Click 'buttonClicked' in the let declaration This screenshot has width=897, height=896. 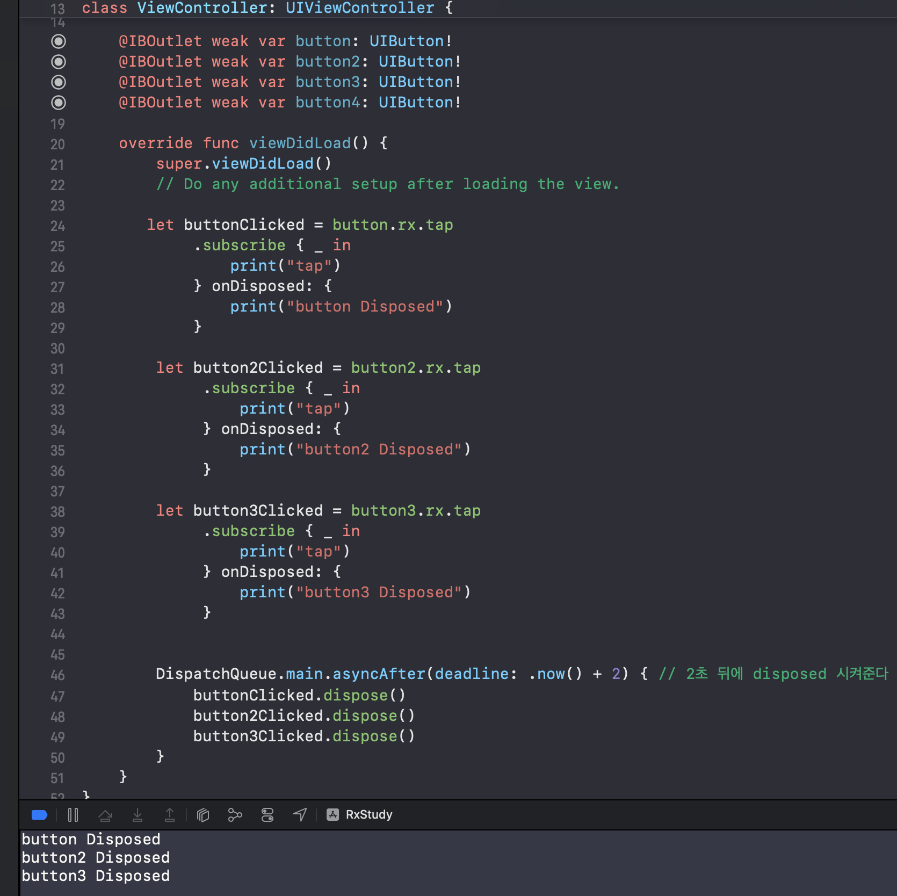pyautogui.click(x=244, y=225)
